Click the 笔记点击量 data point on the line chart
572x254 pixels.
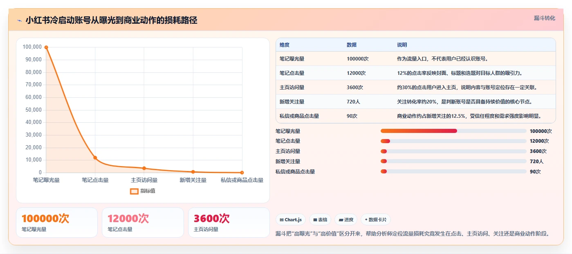tap(95, 157)
